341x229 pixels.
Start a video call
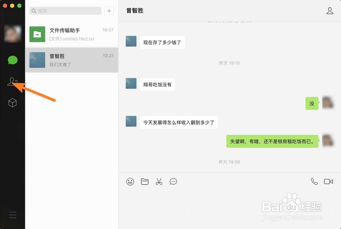tap(328, 181)
